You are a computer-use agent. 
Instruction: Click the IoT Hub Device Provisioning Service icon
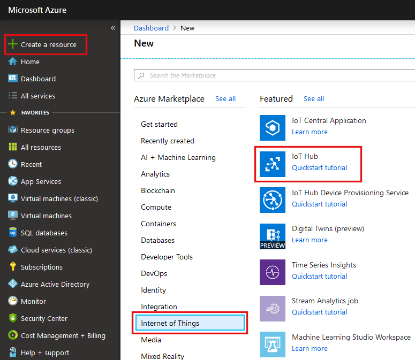(273, 200)
